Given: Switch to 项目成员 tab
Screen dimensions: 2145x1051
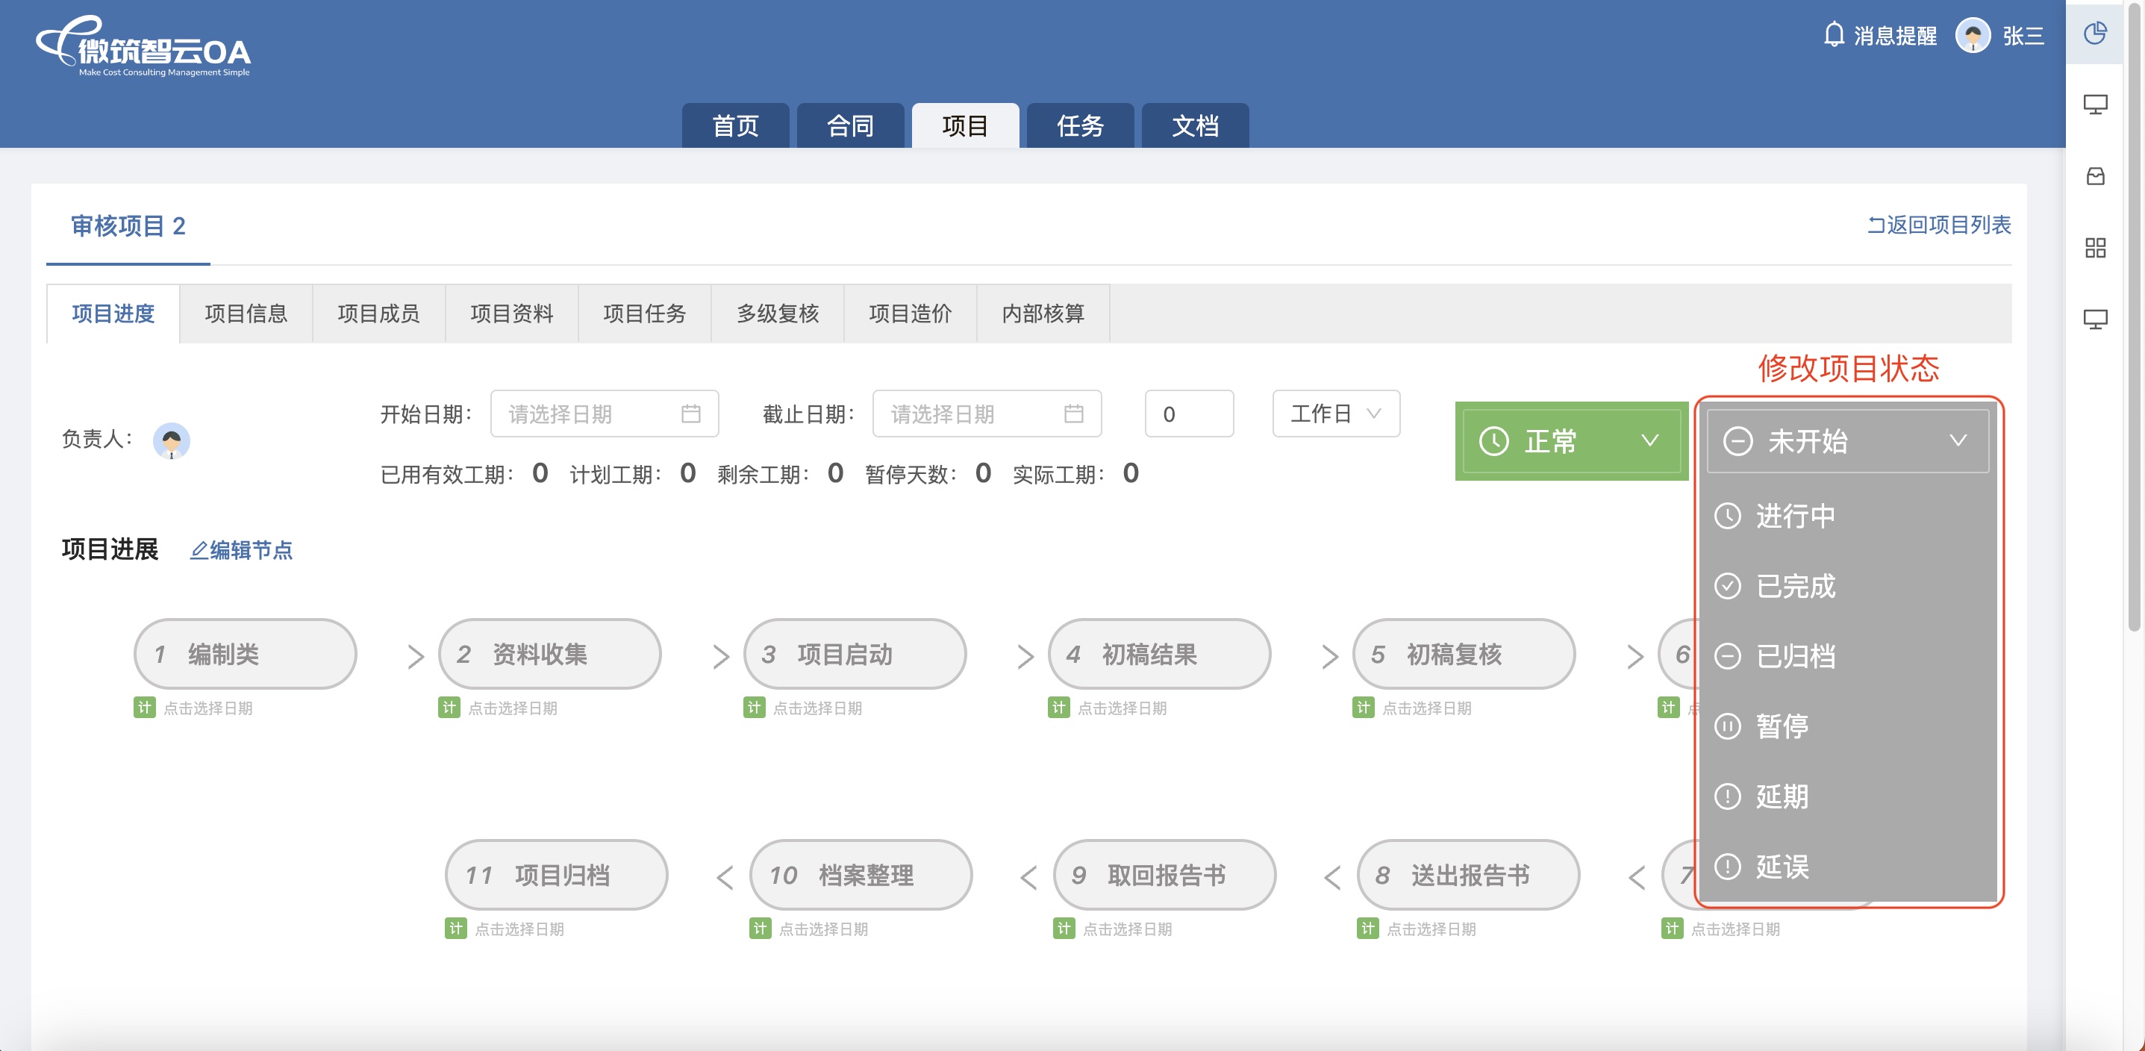Looking at the screenshot, I should tap(379, 314).
